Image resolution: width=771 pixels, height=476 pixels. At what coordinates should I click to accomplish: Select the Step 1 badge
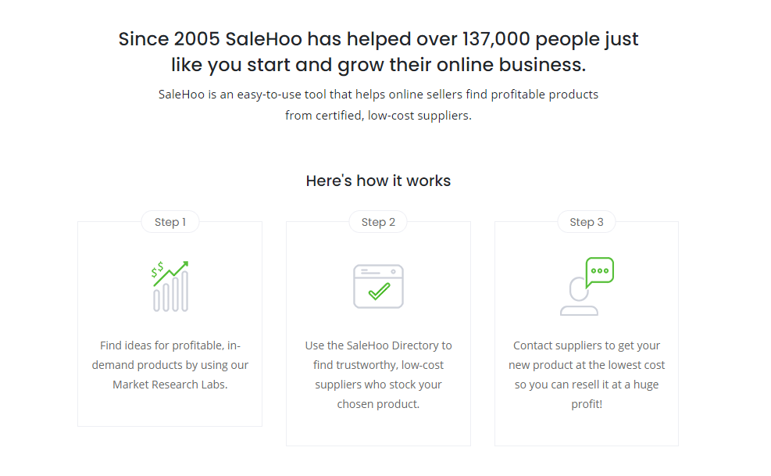click(170, 222)
